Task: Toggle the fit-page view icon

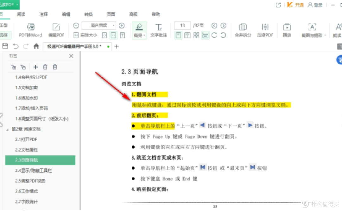Action: point(104,35)
